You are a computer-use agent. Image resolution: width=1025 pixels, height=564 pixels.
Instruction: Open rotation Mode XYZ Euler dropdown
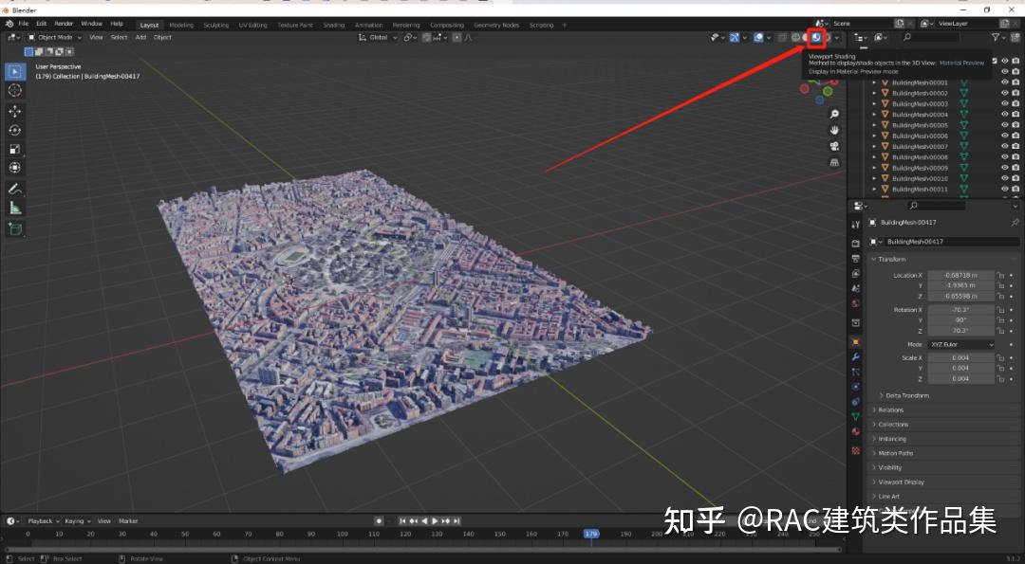point(960,345)
